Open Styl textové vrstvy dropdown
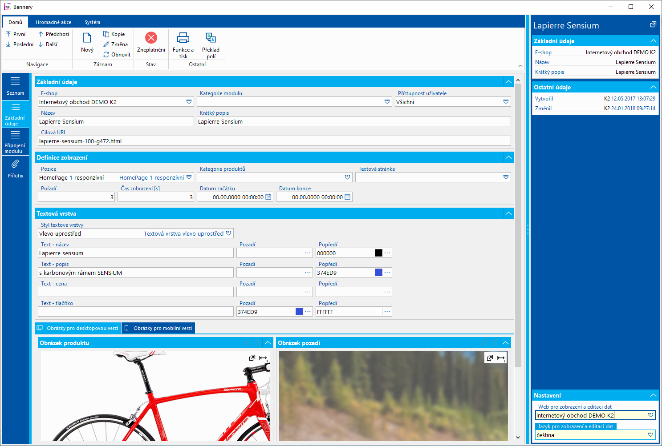 229,233
